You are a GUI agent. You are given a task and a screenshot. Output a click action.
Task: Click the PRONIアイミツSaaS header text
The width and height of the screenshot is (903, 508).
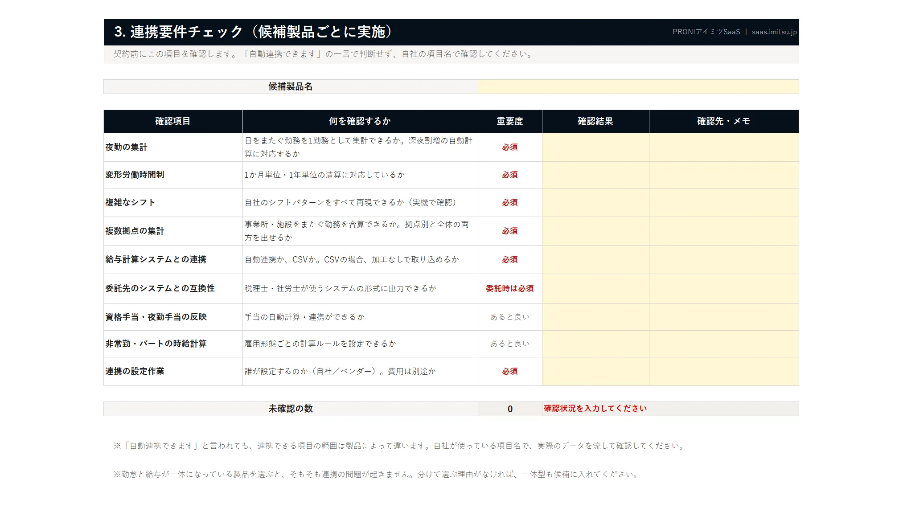pyautogui.click(x=706, y=32)
